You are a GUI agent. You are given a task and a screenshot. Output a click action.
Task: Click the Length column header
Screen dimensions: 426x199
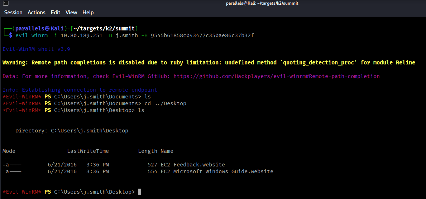tap(148, 151)
